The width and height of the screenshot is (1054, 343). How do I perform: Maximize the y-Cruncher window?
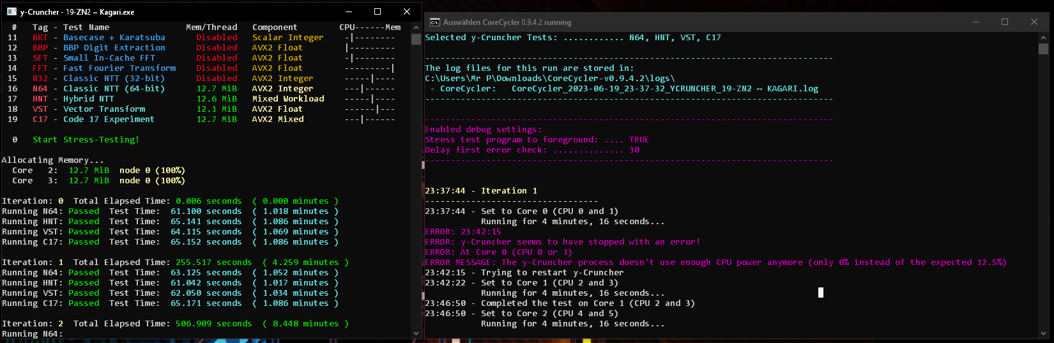(x=378, y=11)
